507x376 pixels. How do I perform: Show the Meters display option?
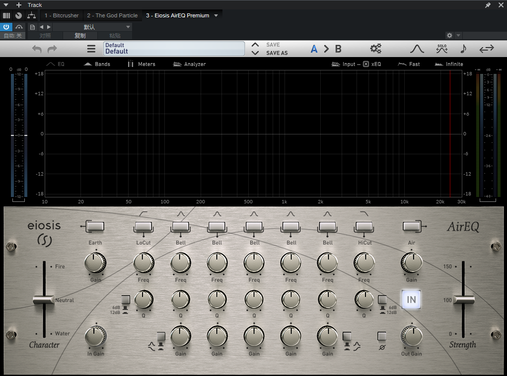click(142, 64)
